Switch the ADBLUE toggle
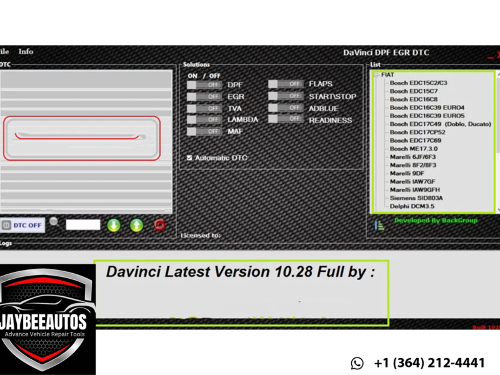 click(286, 108)
